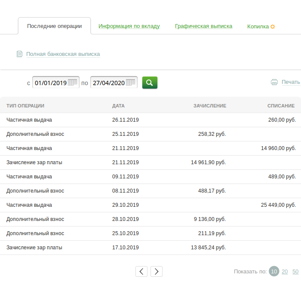Image resolution: width=301 pixels, height=288 pixels.
Task: Open calendar picker for end date 27/04/2020
Action: (x=131, y=83)
